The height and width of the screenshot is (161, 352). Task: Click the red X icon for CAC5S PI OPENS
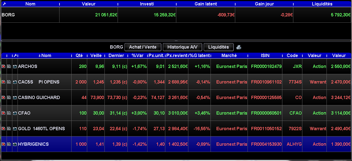(x=4, y=82)
